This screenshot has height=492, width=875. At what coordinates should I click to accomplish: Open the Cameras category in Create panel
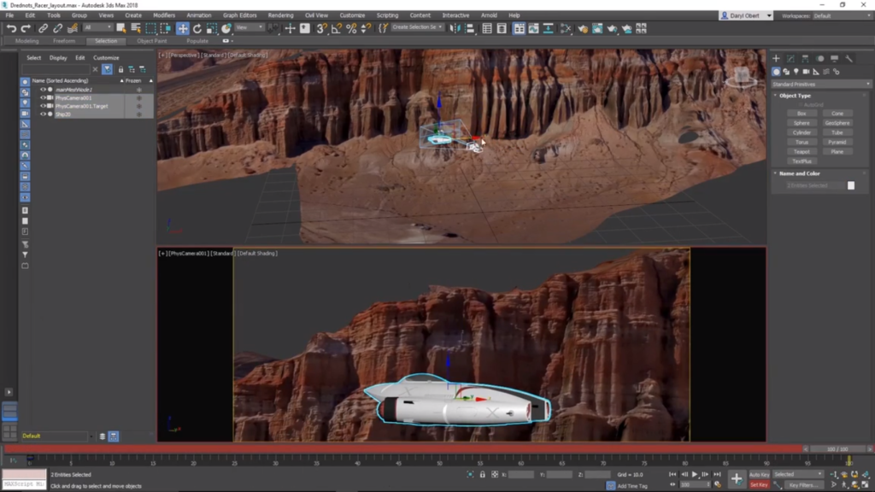pyautogui.click(x=807, y=72)
